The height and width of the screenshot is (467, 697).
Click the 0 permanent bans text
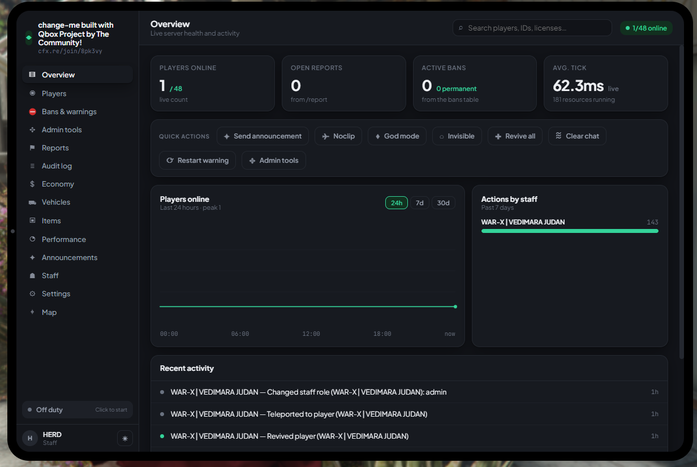(457, 89)
